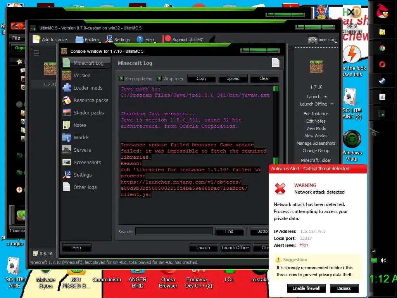Click View Mods in right panel
Viewport: 397px width, 298px height.
316,128
